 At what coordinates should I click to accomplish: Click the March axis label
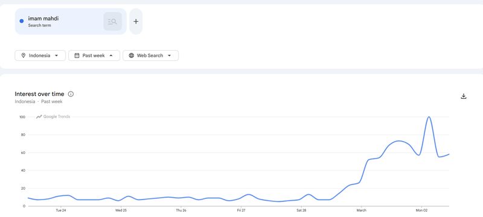pyautogui.click(x=361, y=210)
